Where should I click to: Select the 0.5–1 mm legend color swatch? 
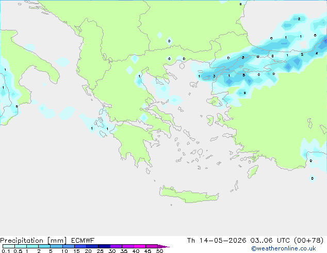(21, 246)
